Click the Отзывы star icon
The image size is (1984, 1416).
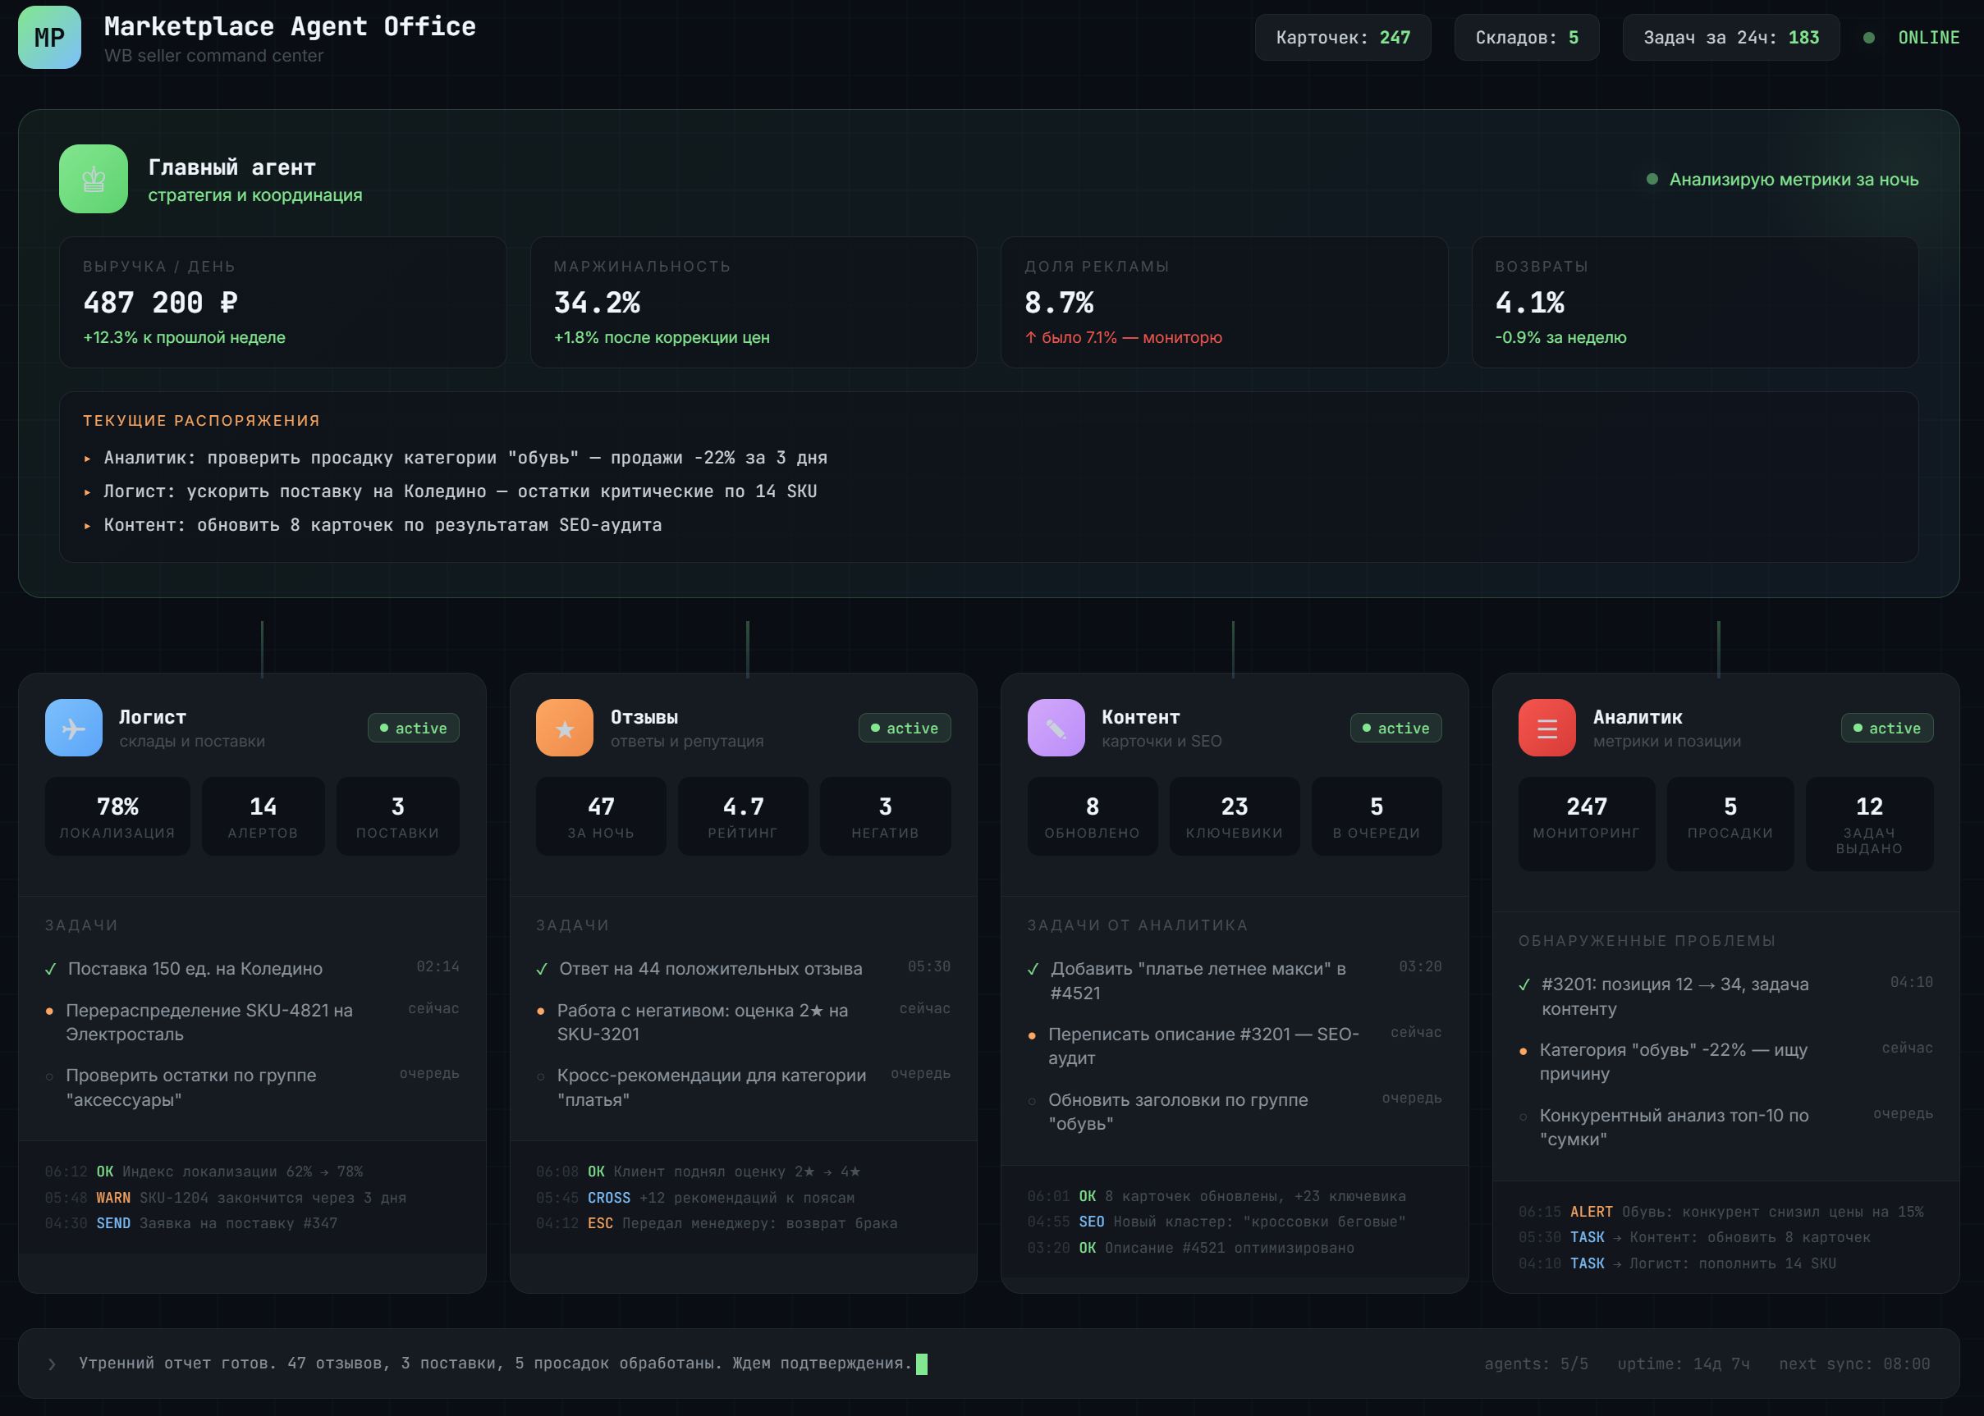tap(565, 728)
